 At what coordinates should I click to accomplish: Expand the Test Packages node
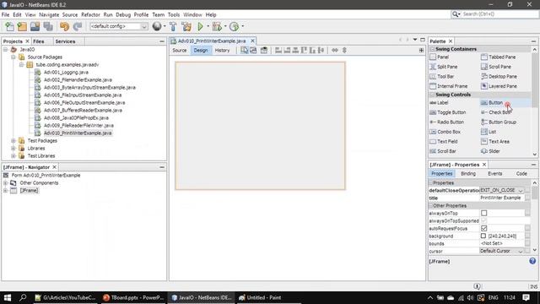13,141
